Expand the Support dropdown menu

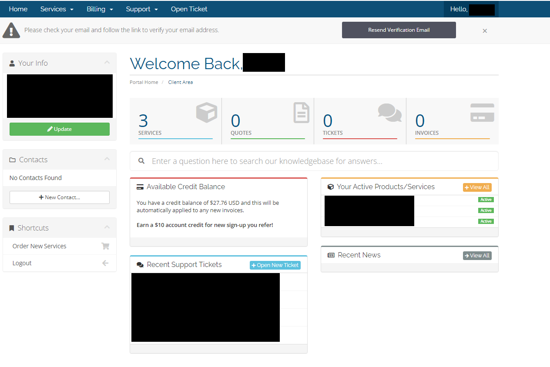pos(142,9)
